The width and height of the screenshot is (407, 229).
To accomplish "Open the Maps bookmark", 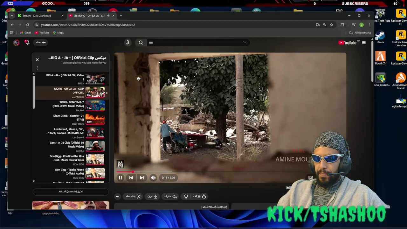I will coord(58,33).
